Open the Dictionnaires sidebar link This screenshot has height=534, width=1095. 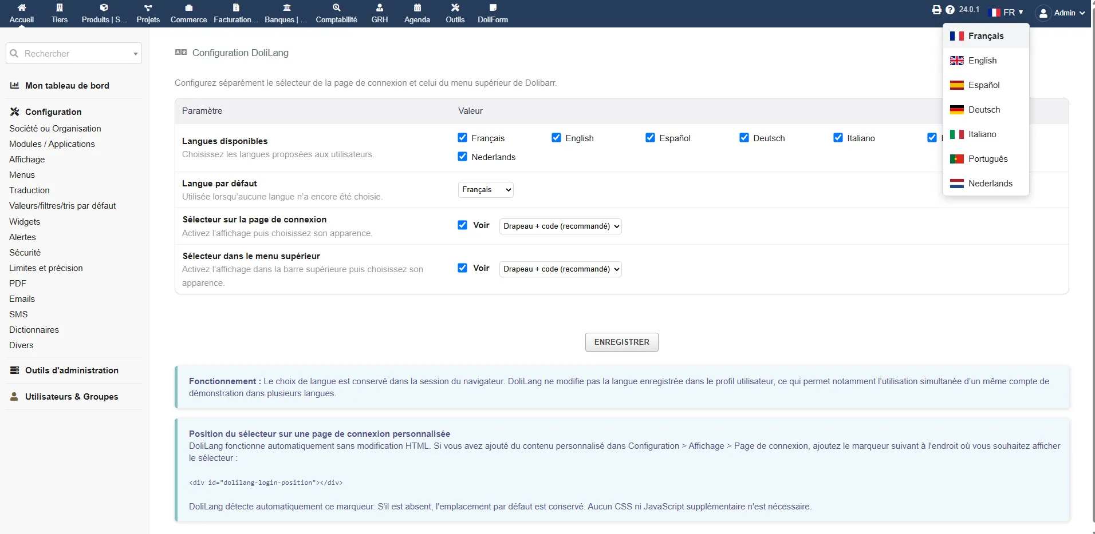34,329
